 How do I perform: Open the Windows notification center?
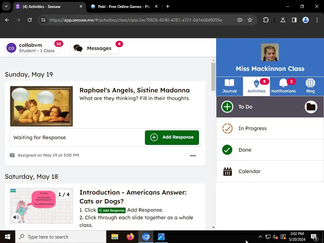[x=314, y=237]
